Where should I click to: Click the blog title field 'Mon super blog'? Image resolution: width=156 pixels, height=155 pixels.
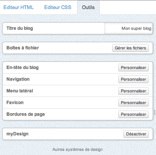coord(128,28)
